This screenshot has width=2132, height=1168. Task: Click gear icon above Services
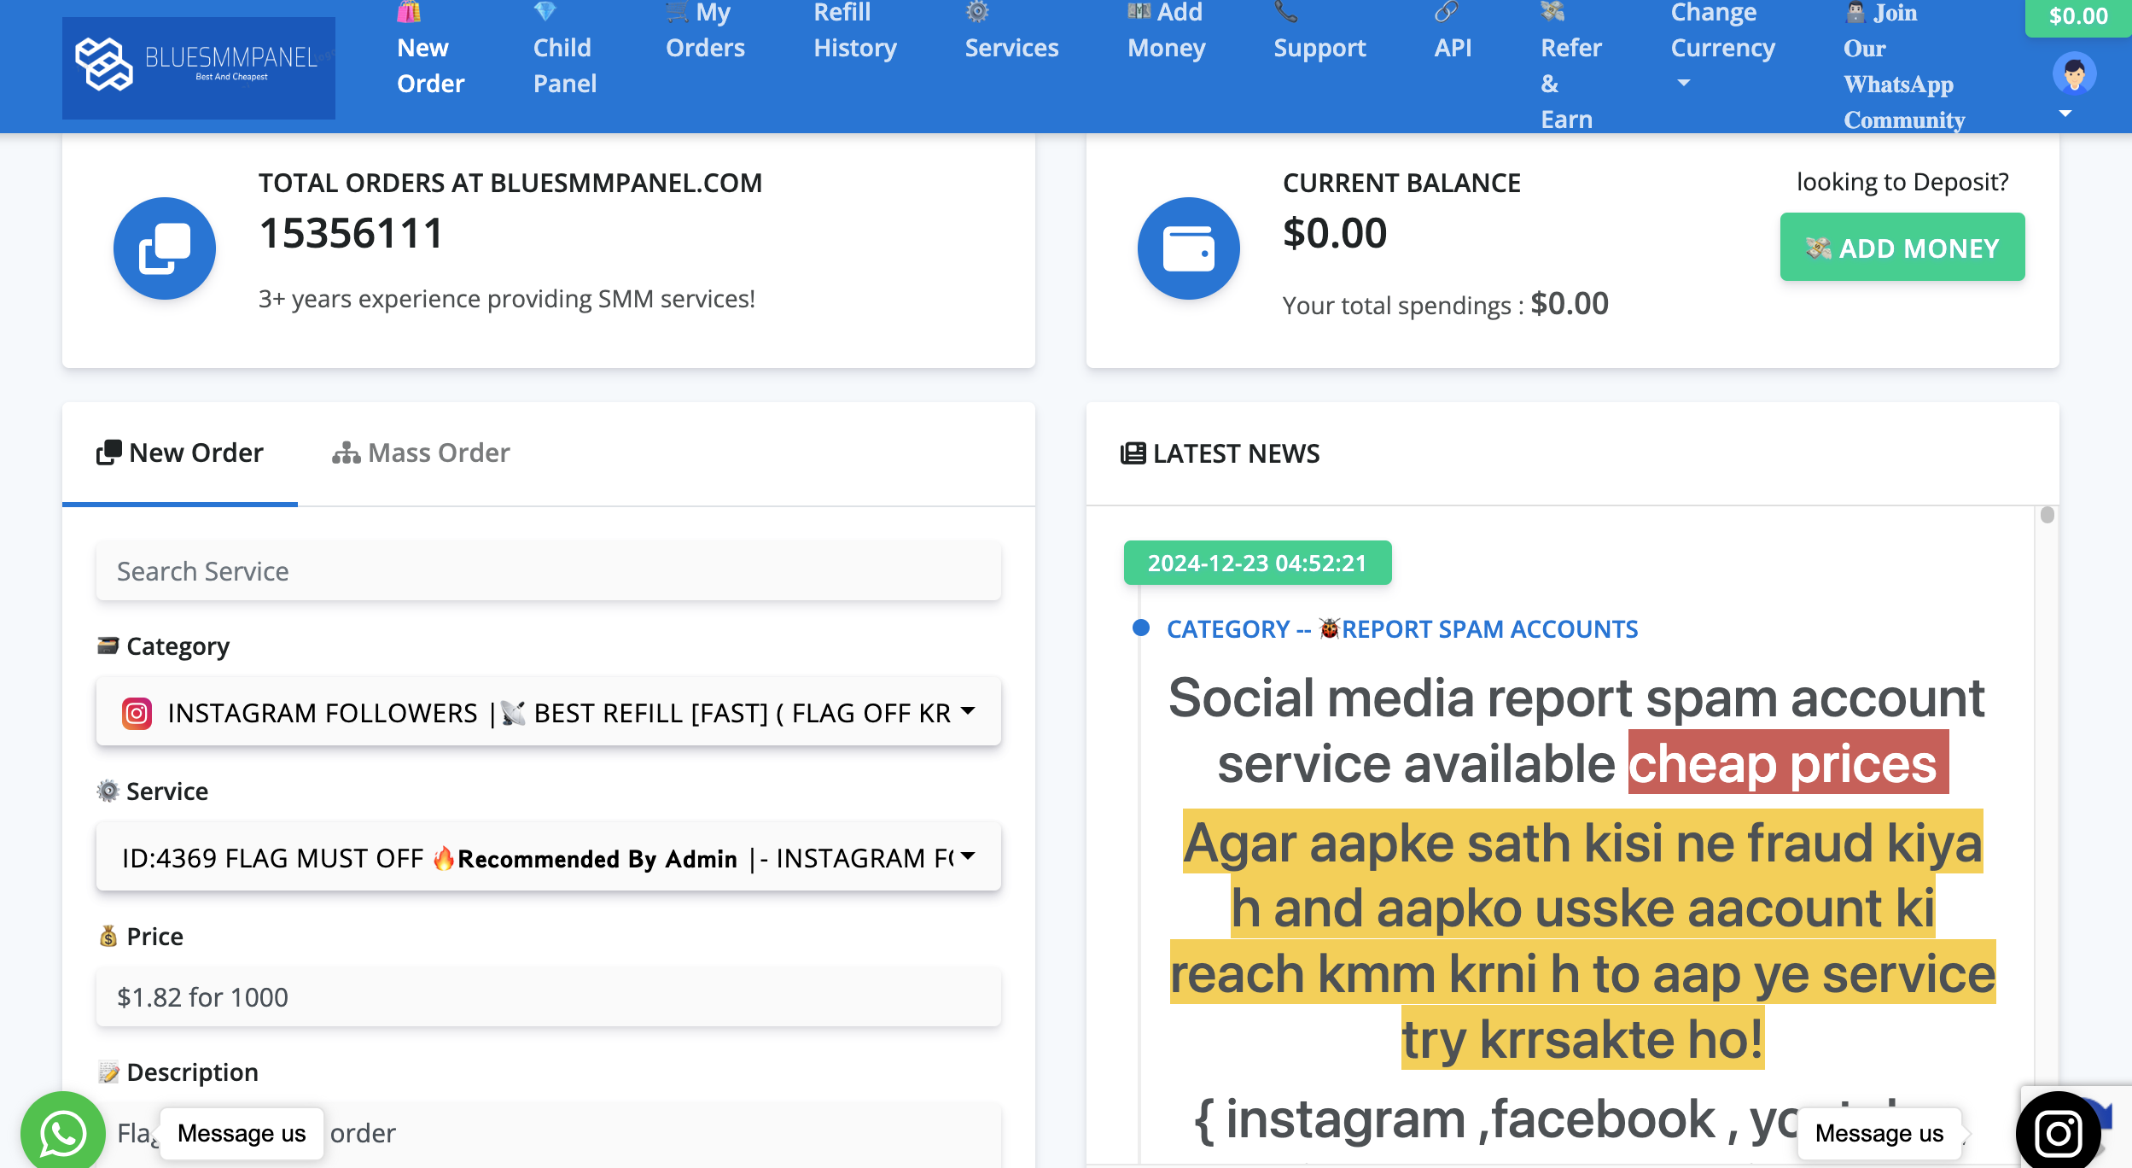point(977,11)
